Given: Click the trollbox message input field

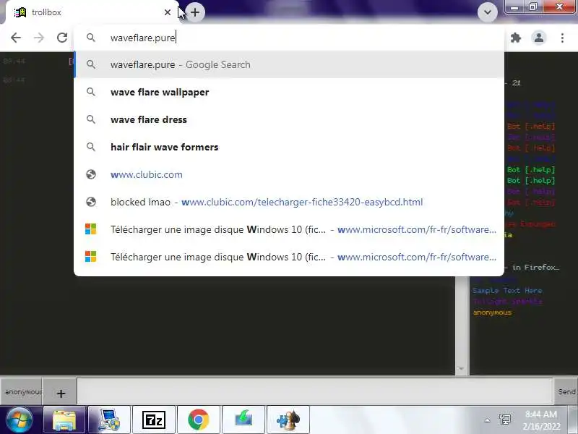Looking at the screenshot, I should tap(314, 391).
